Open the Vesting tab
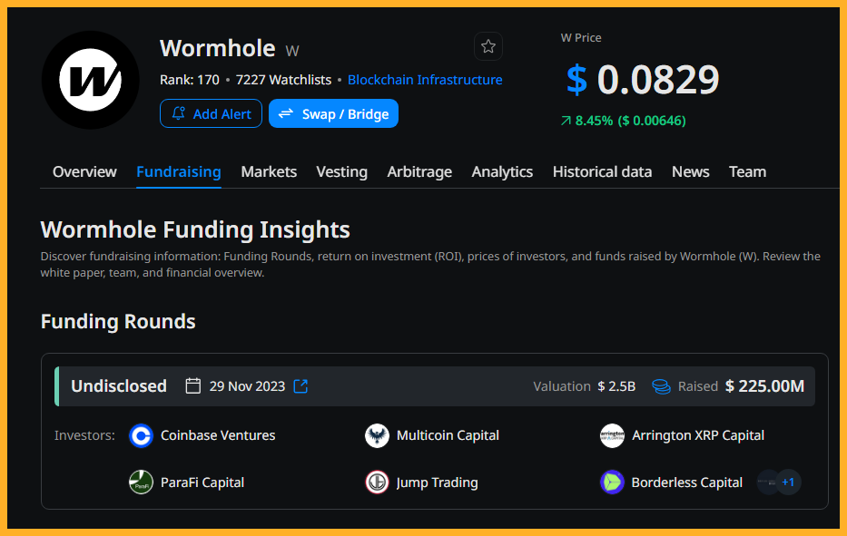 pyautogui.click(x=341, y=171)
